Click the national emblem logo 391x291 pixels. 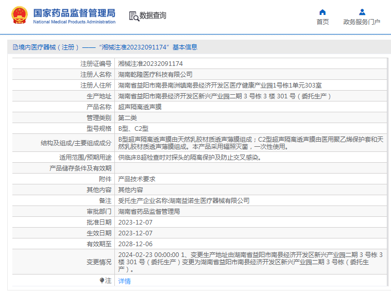tap(20, 15)
